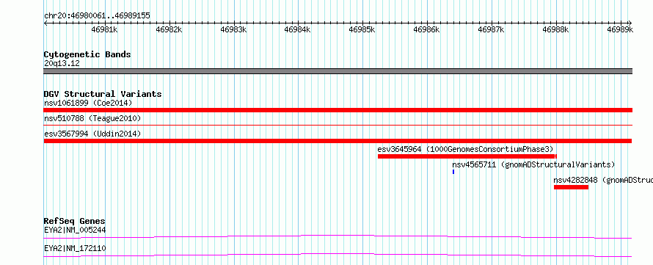The width and height of the screenshot is (653, 265).
Task: Click the 46982k ruler position
Action: pyautogui.click(x=169, y=29)
